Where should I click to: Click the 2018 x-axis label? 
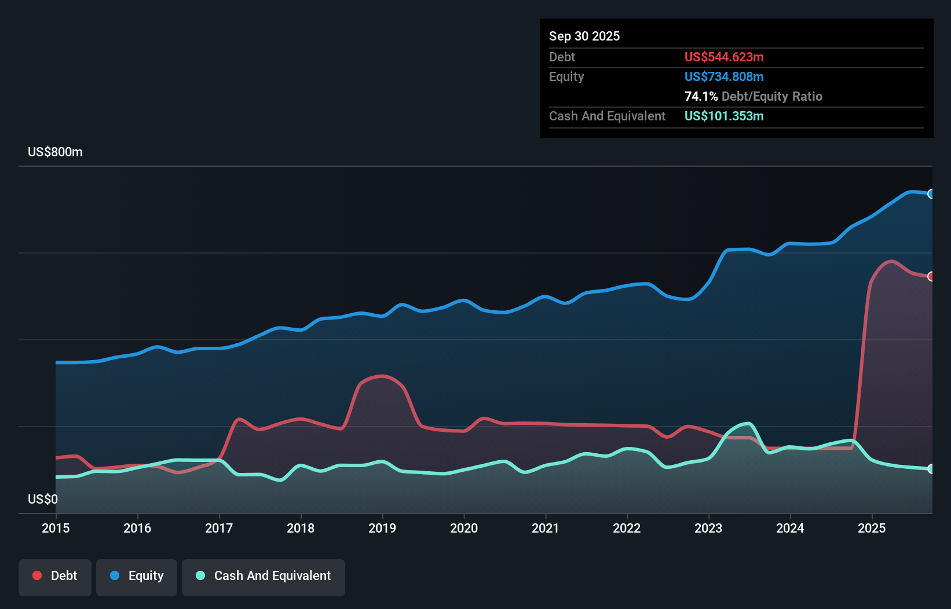pyautogui.click(x=301, y=528)
